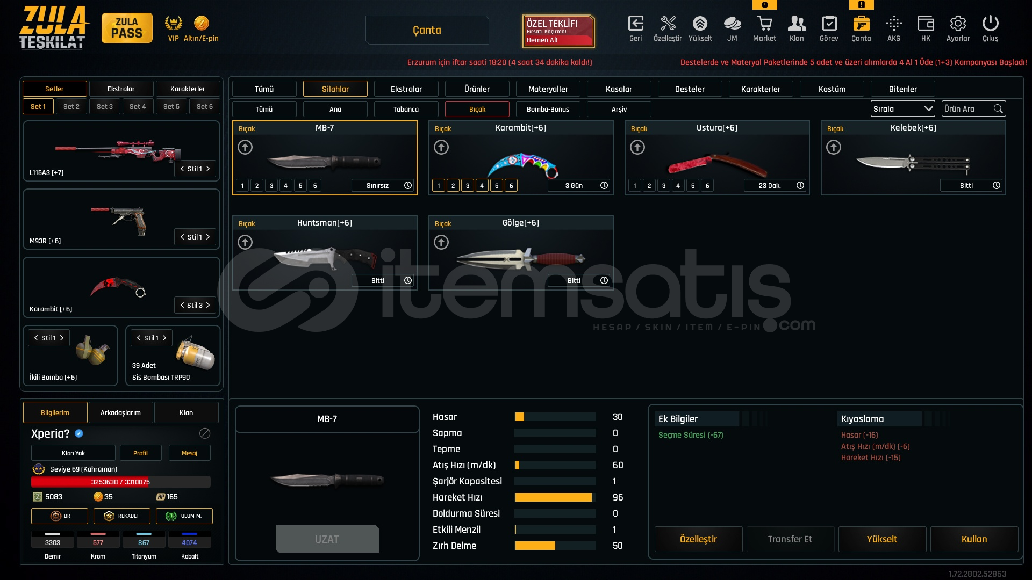Open Ayarlar settings gear

point(958,24)
